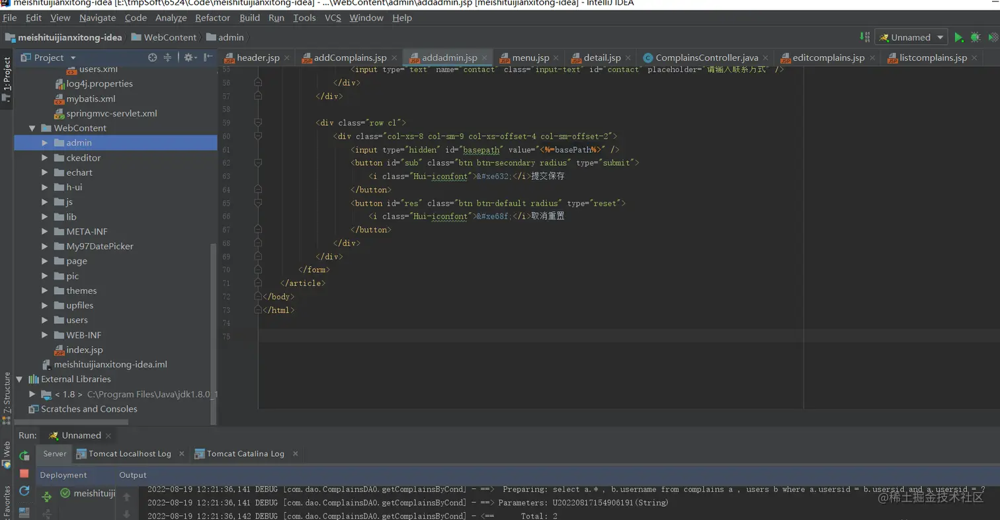Click the update application refresh icon
Image resolution: width=1000 pixels, height=520 pixels.
[24, 490]
